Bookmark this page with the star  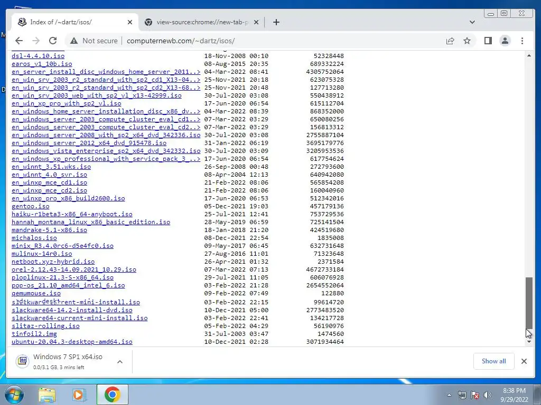[467, 41]
